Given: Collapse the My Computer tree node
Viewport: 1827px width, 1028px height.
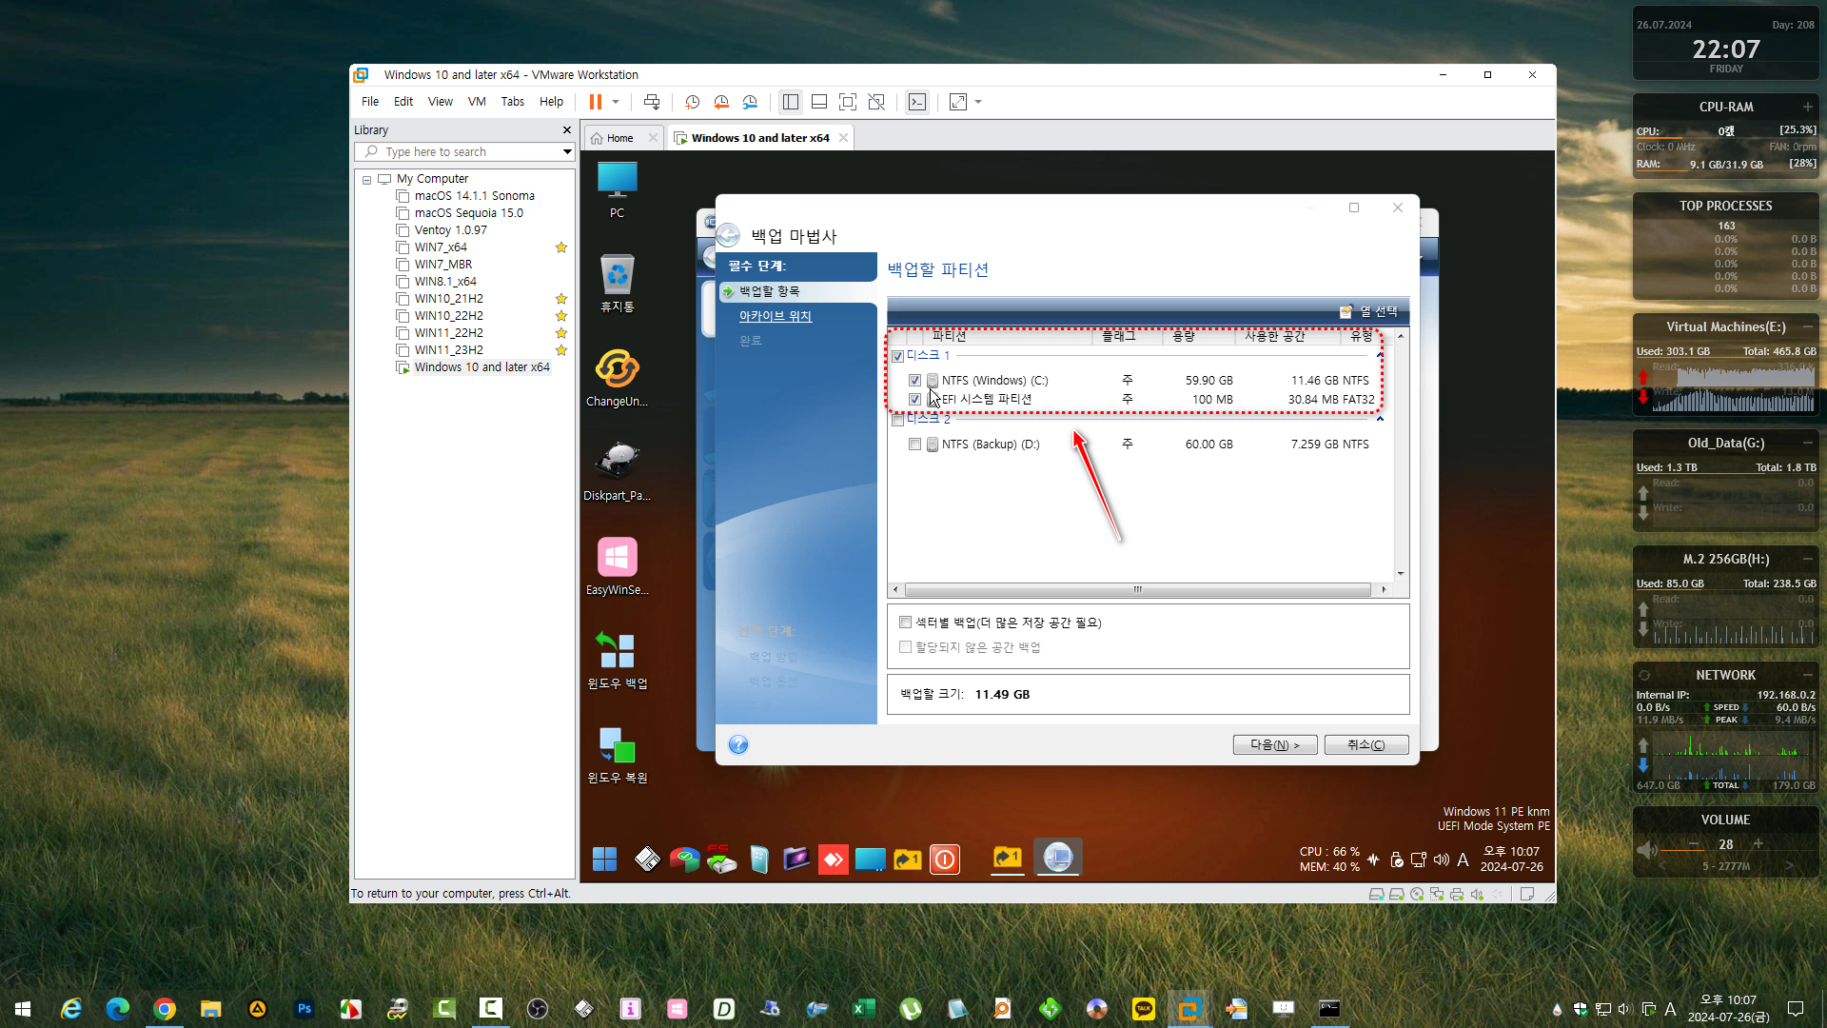Looking at the screenshot, I should tap(366, 179).
